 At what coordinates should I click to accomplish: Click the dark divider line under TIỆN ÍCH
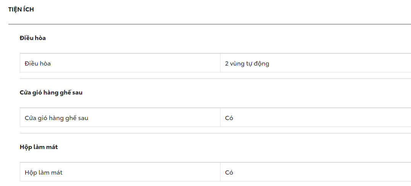[209, 24]
